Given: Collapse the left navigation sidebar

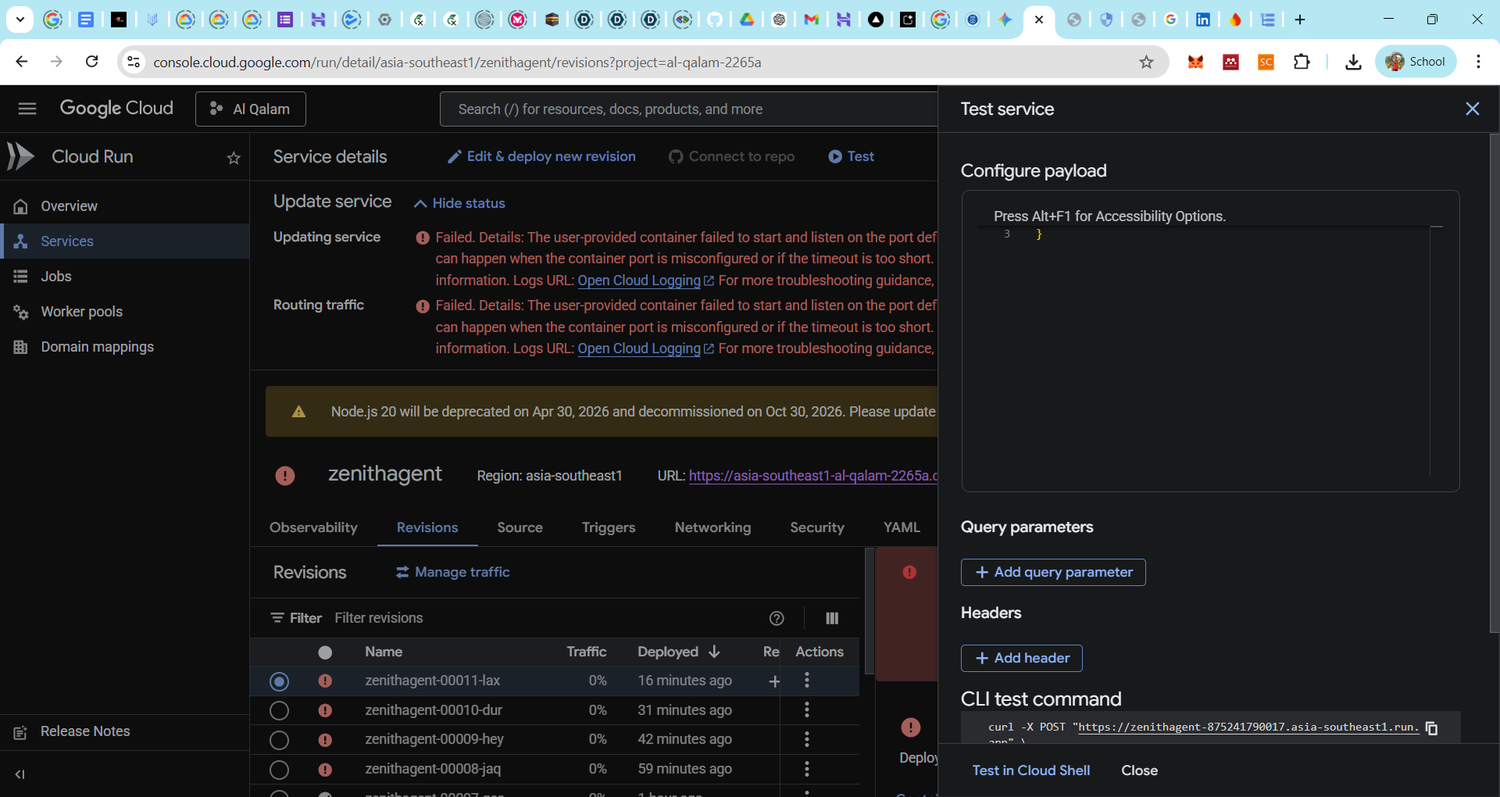Looking at the screenshot, I should point(20,774).
